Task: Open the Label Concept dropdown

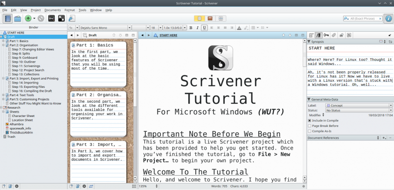Action: tap(359, 106)
